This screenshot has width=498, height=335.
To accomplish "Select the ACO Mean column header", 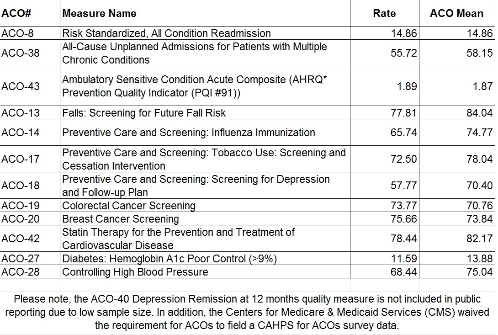I will click(456, 13).
